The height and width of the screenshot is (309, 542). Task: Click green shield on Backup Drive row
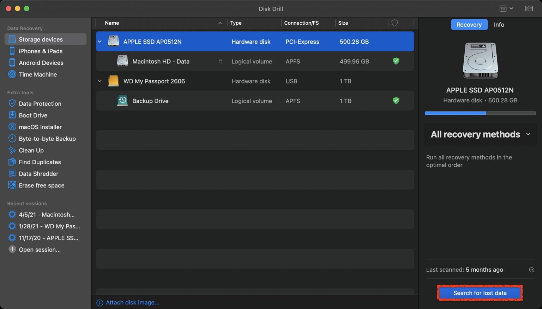point(396,101)
